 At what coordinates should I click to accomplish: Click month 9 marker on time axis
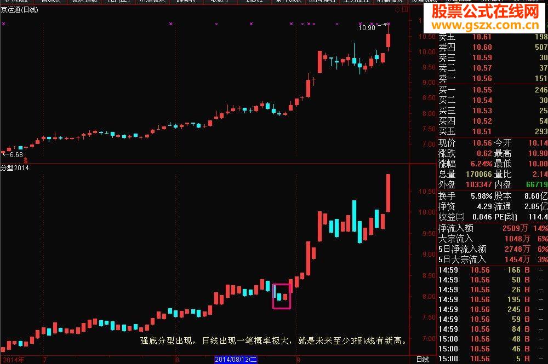tap(298, 360)
